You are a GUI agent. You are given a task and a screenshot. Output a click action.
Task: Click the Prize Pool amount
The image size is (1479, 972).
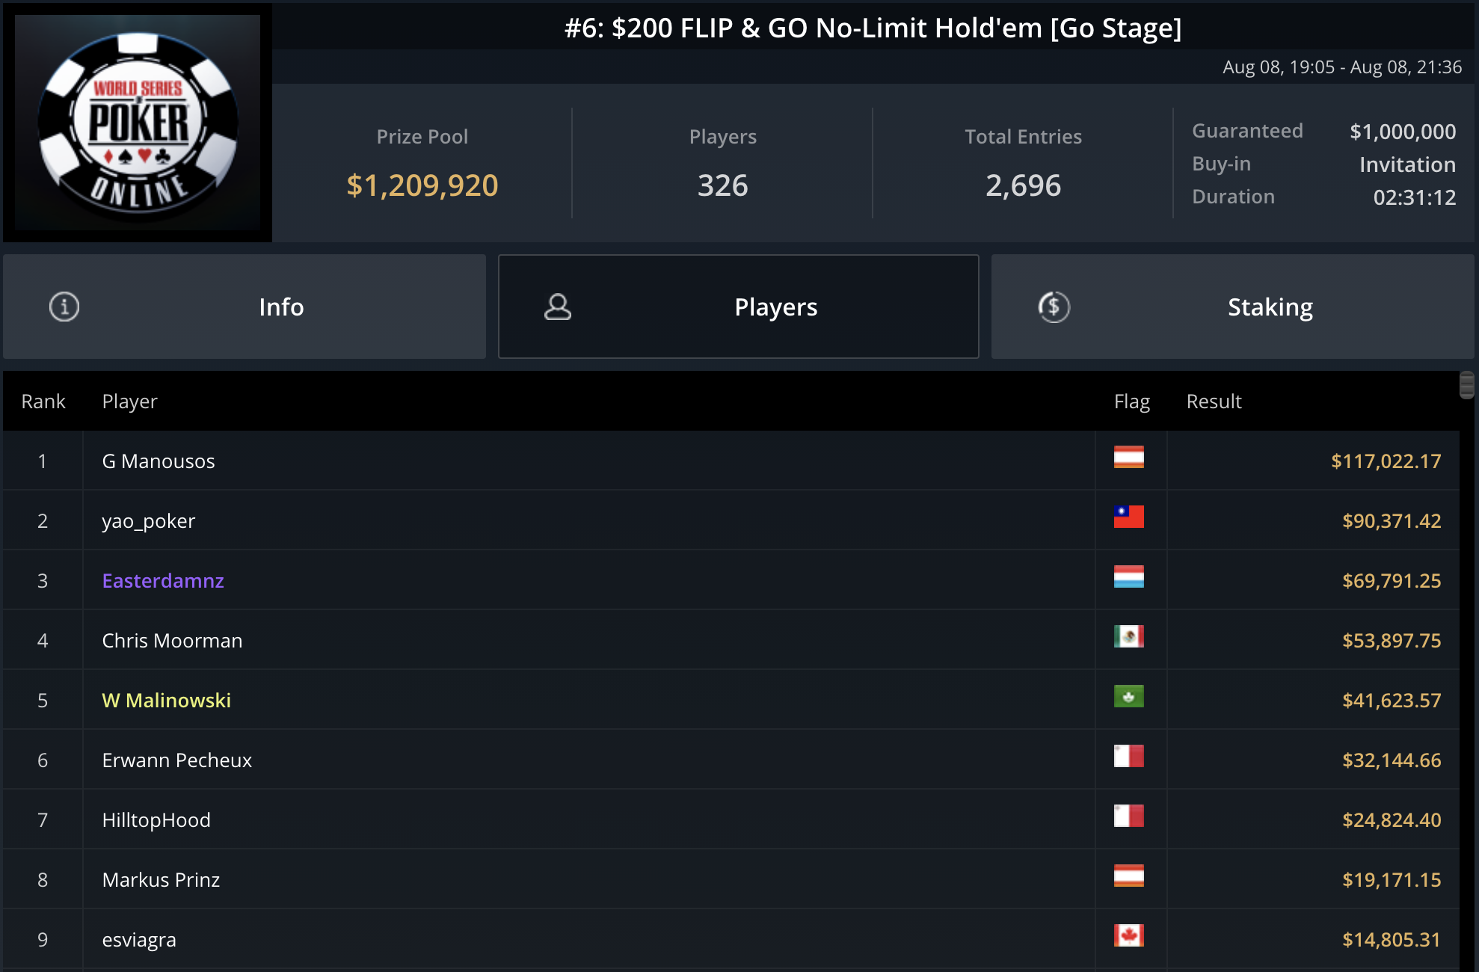click(x=422, y=185)
